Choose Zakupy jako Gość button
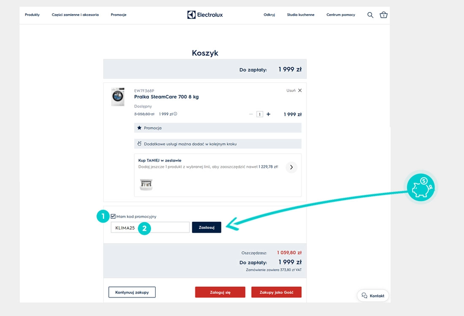The width and height of the screenshot is (464, 316). pyautogui.click(x=276, y=292)
